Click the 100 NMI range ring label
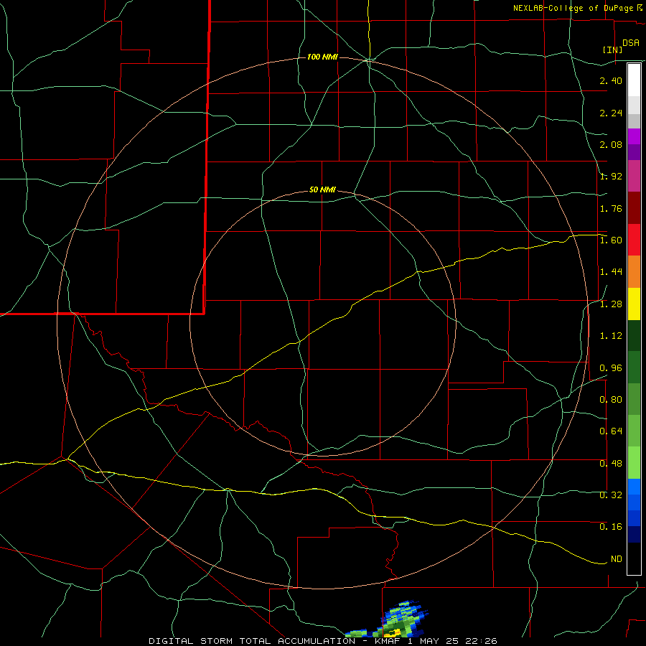The height and width of the screenshot is (646, 646). click(322, 57)
